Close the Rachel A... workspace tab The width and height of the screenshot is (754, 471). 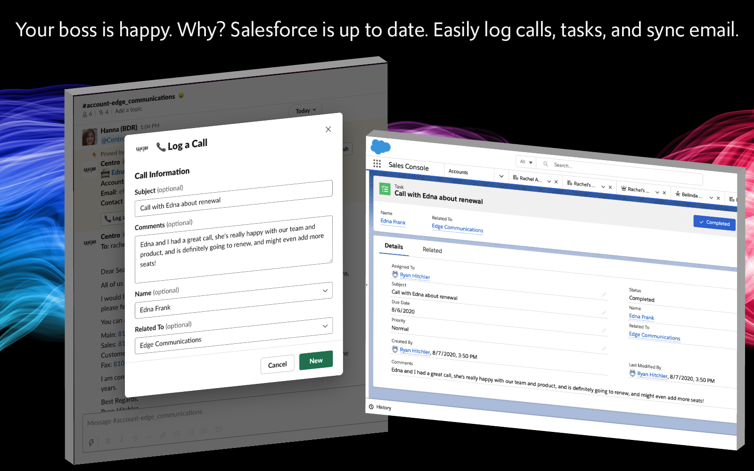coord(556,182)
